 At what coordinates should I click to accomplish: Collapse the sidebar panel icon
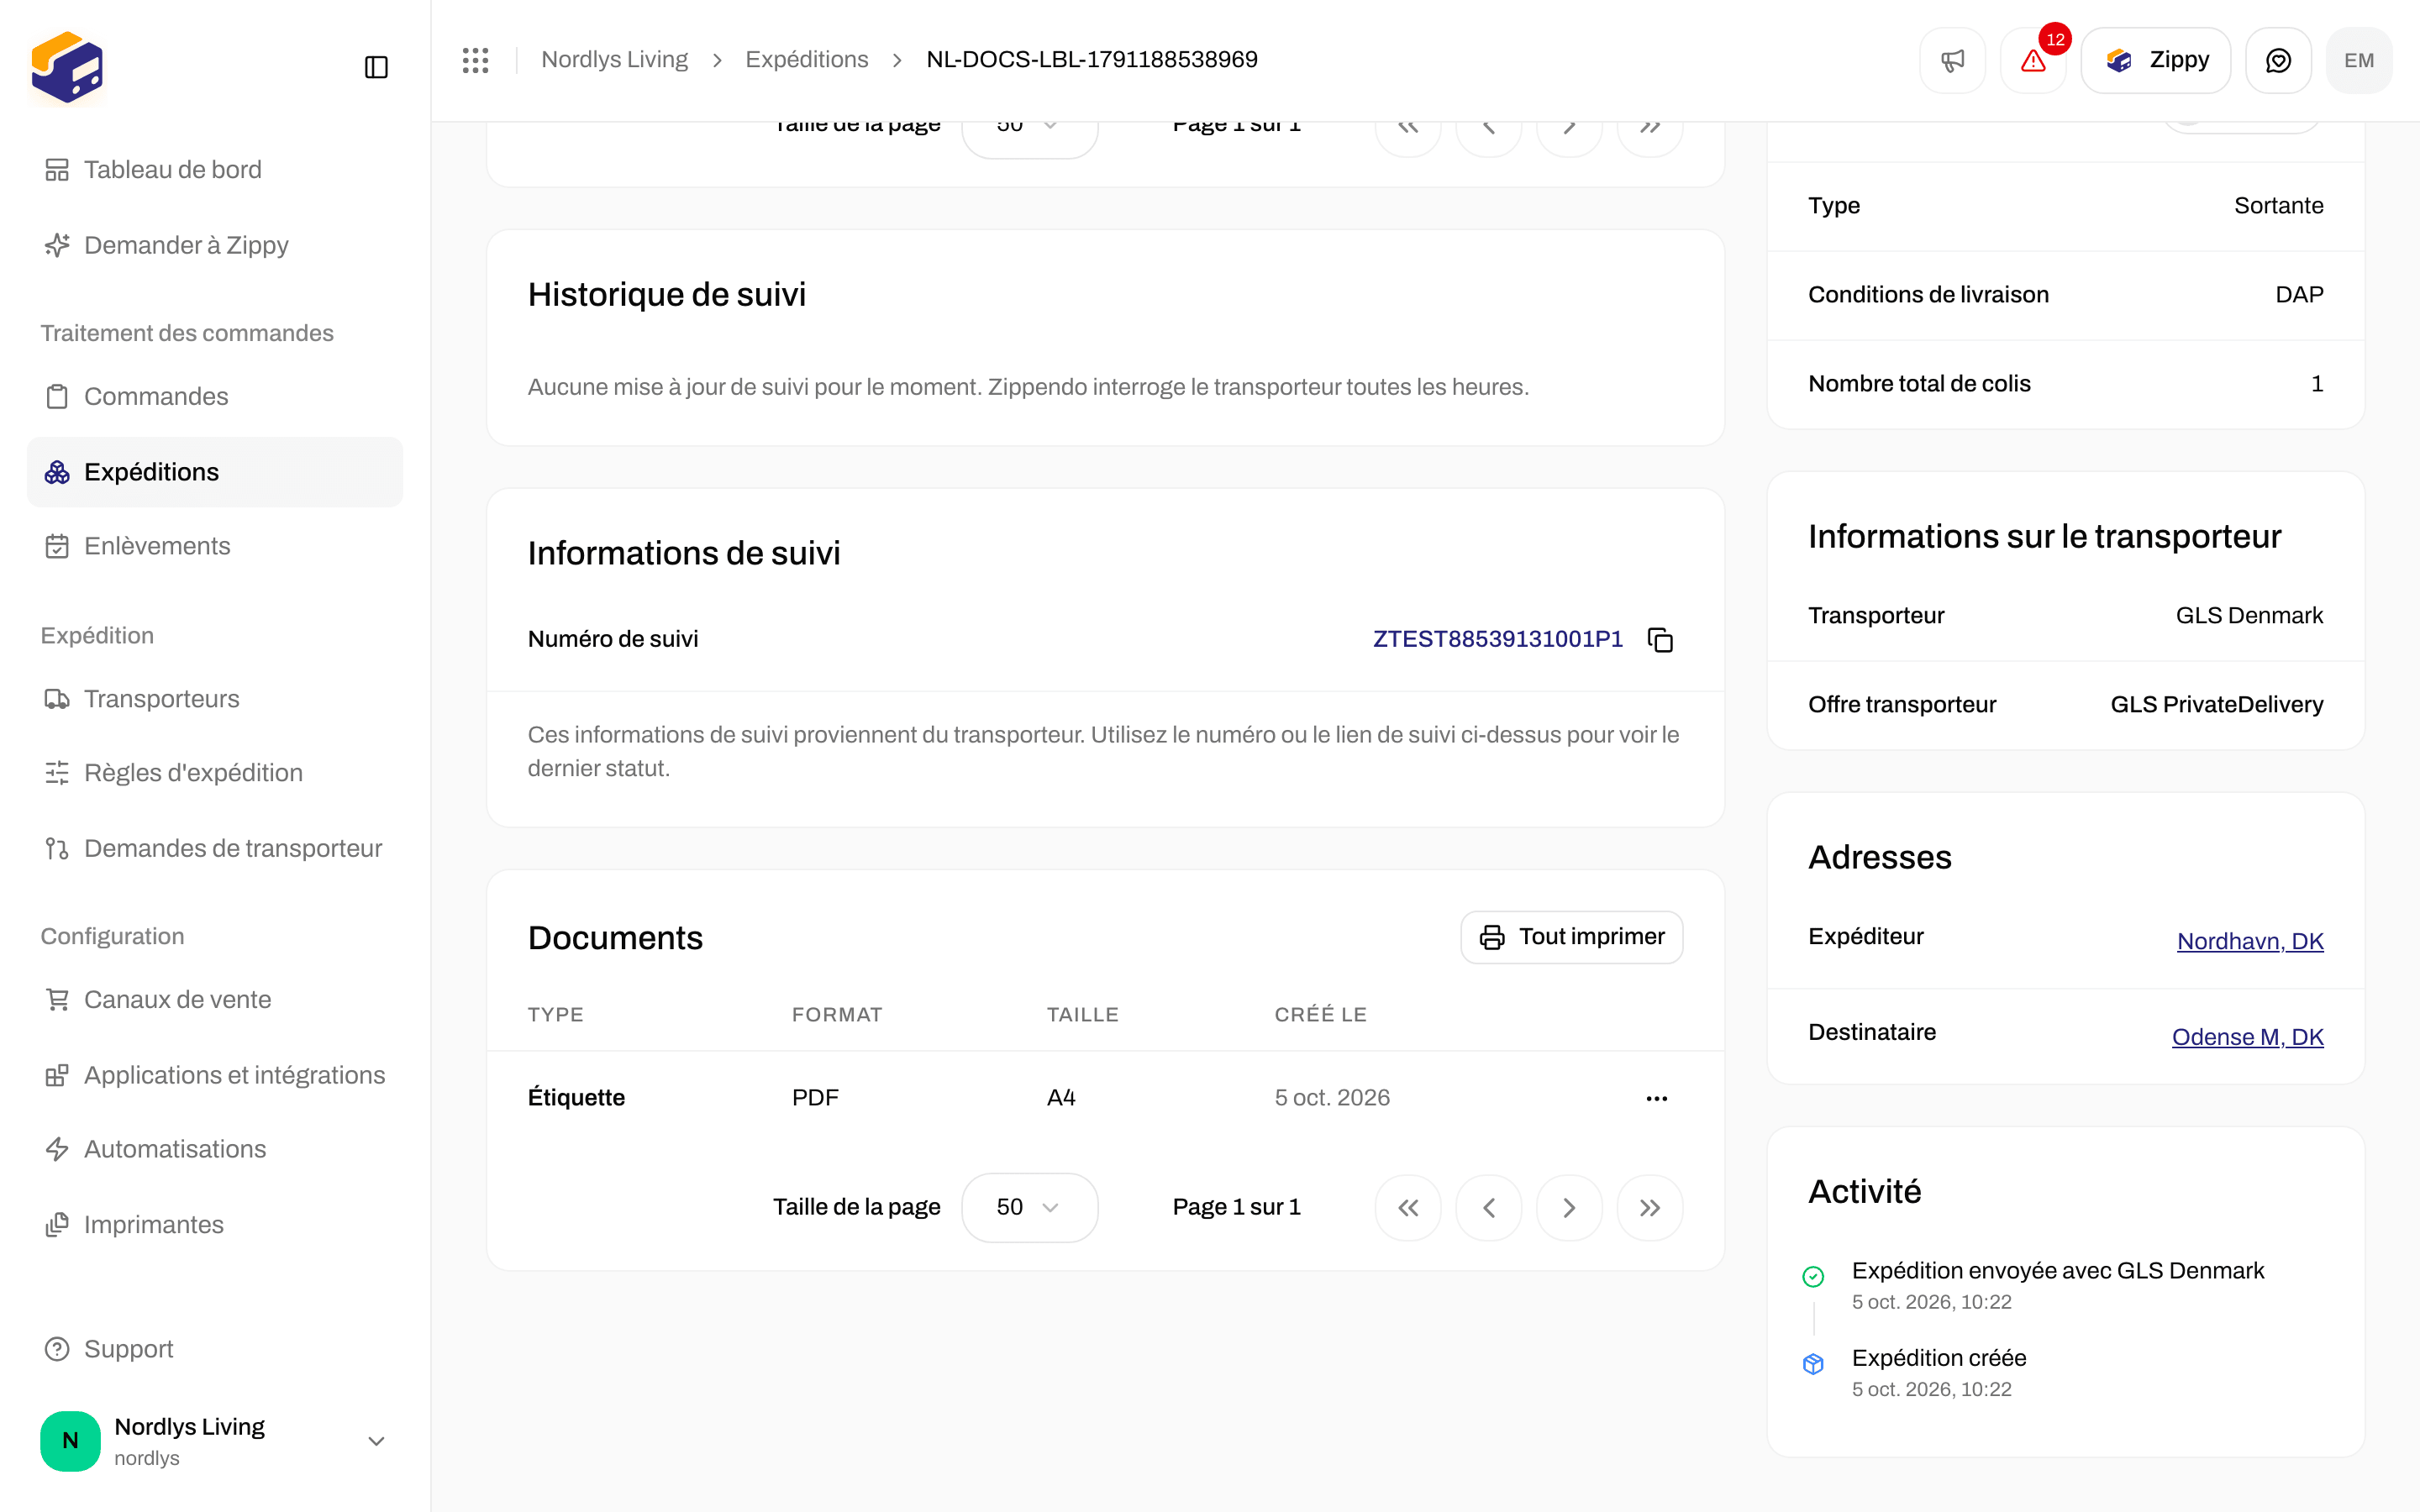(376, 67)
